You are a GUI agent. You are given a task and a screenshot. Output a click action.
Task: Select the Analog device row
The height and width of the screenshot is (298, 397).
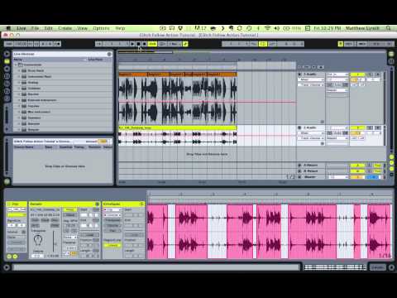[x=63, y=83]
